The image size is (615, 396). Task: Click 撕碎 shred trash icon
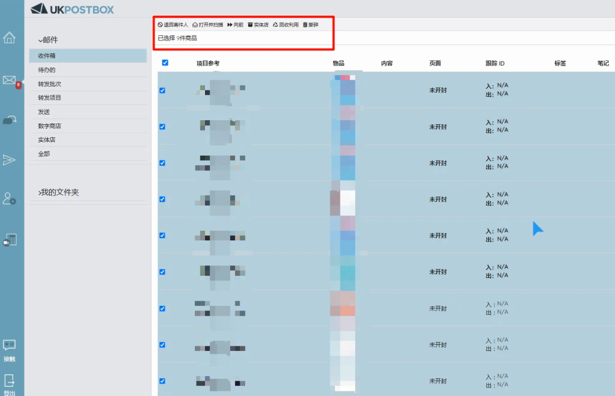pos(310,25)
